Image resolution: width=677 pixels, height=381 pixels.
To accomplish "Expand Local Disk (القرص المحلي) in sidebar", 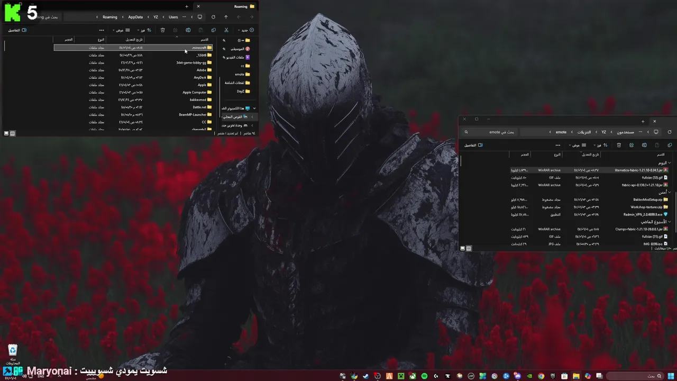I will point(252,116).
